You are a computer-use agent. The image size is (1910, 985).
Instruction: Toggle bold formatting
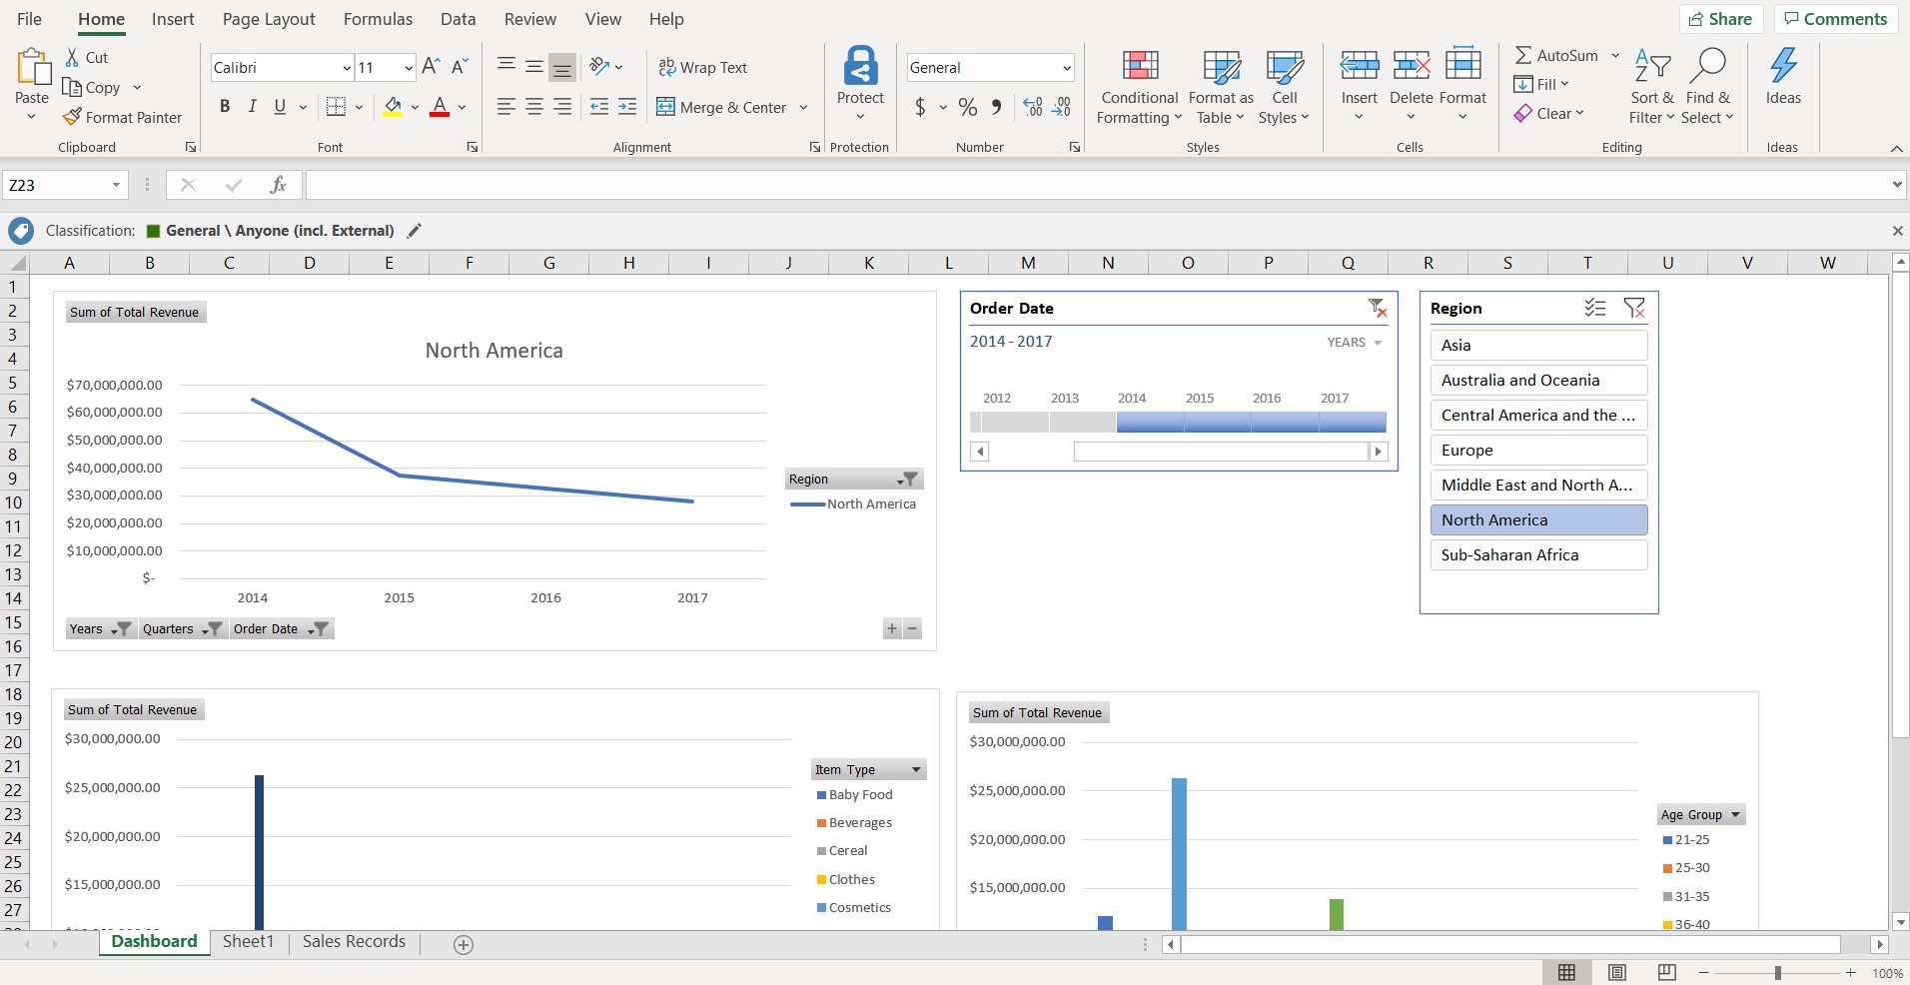[224, 105]
